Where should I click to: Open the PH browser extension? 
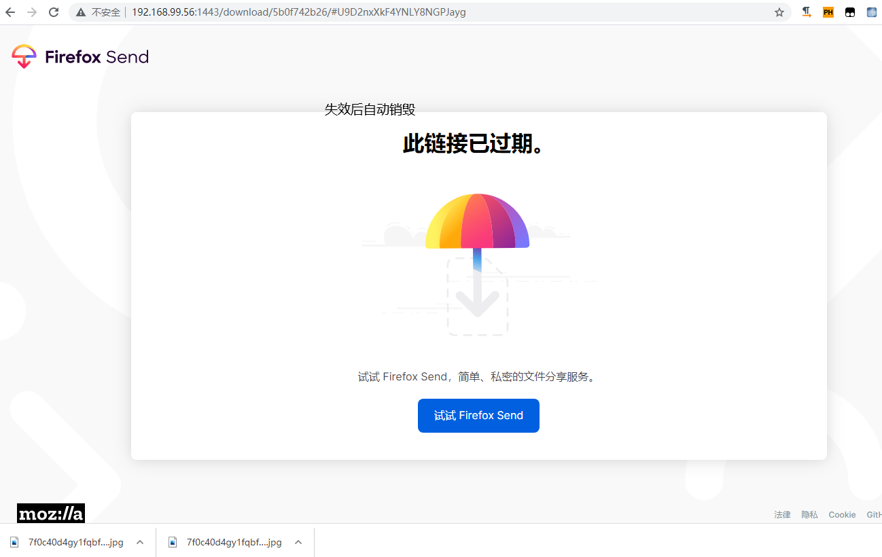828,12
